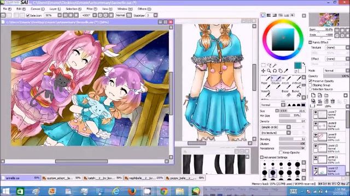
Task: Create a new linework layer
Action: tap(319, 95)
